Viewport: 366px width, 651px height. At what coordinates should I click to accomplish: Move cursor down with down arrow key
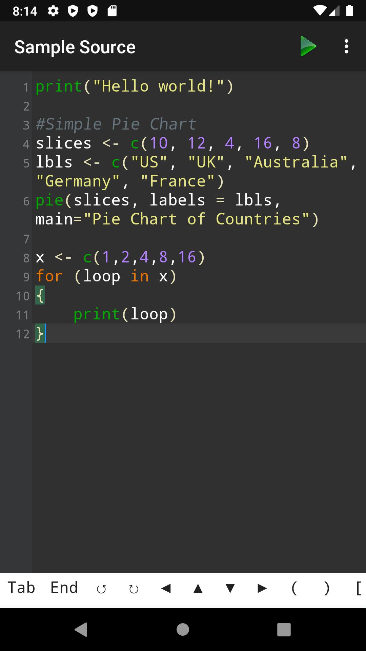click(x=230, y=589)
